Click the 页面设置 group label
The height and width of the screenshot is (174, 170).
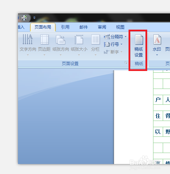pos(70,63)
